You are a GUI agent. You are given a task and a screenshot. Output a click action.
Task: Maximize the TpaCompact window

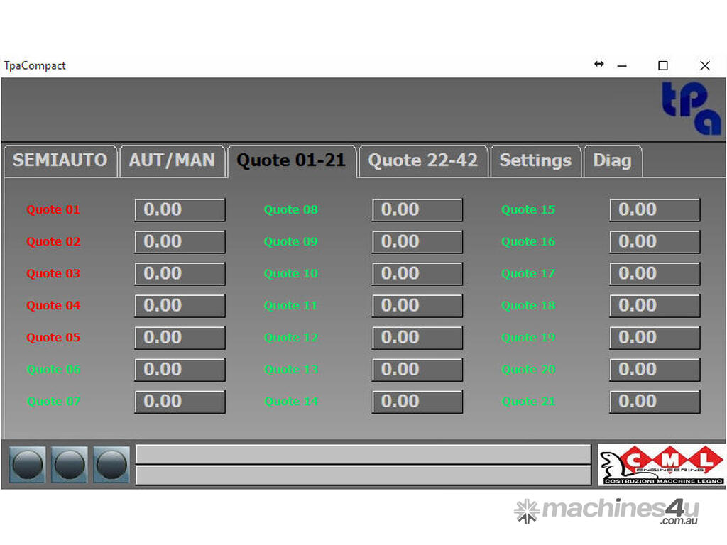coord(662,66)
